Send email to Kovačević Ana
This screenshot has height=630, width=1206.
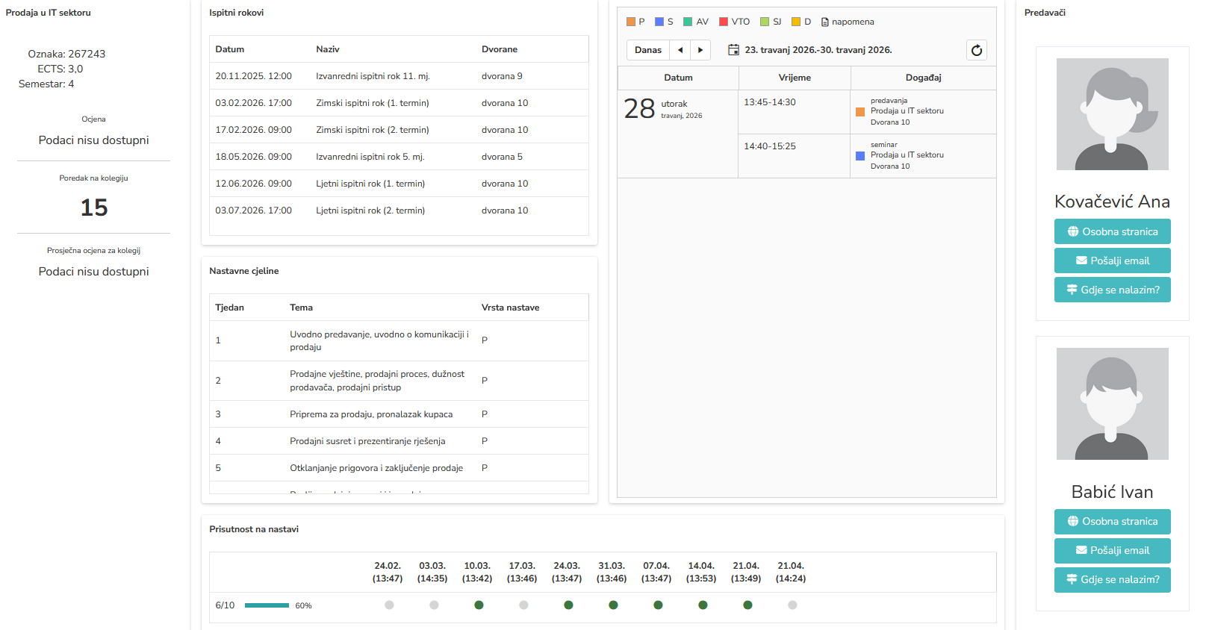[x=1112, y=261]
